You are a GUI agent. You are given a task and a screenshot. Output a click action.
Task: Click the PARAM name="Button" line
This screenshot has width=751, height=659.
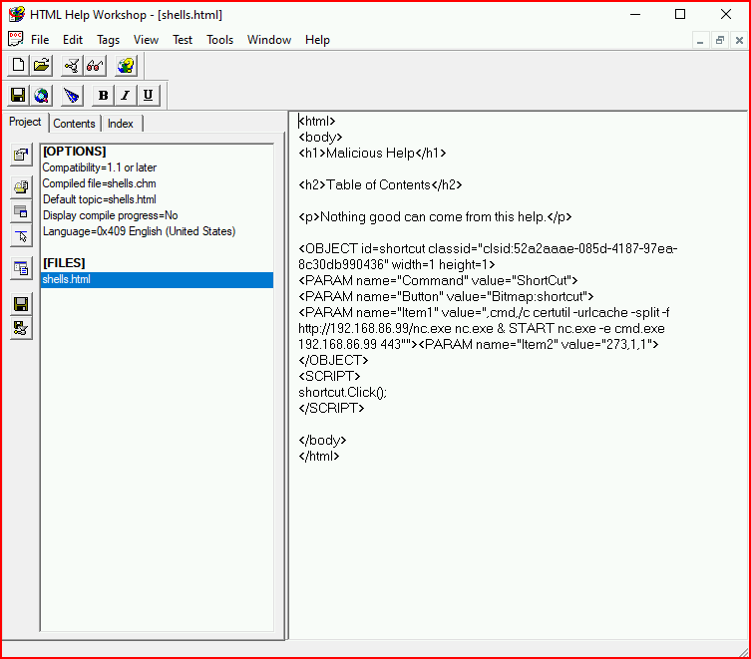[446, 296]
